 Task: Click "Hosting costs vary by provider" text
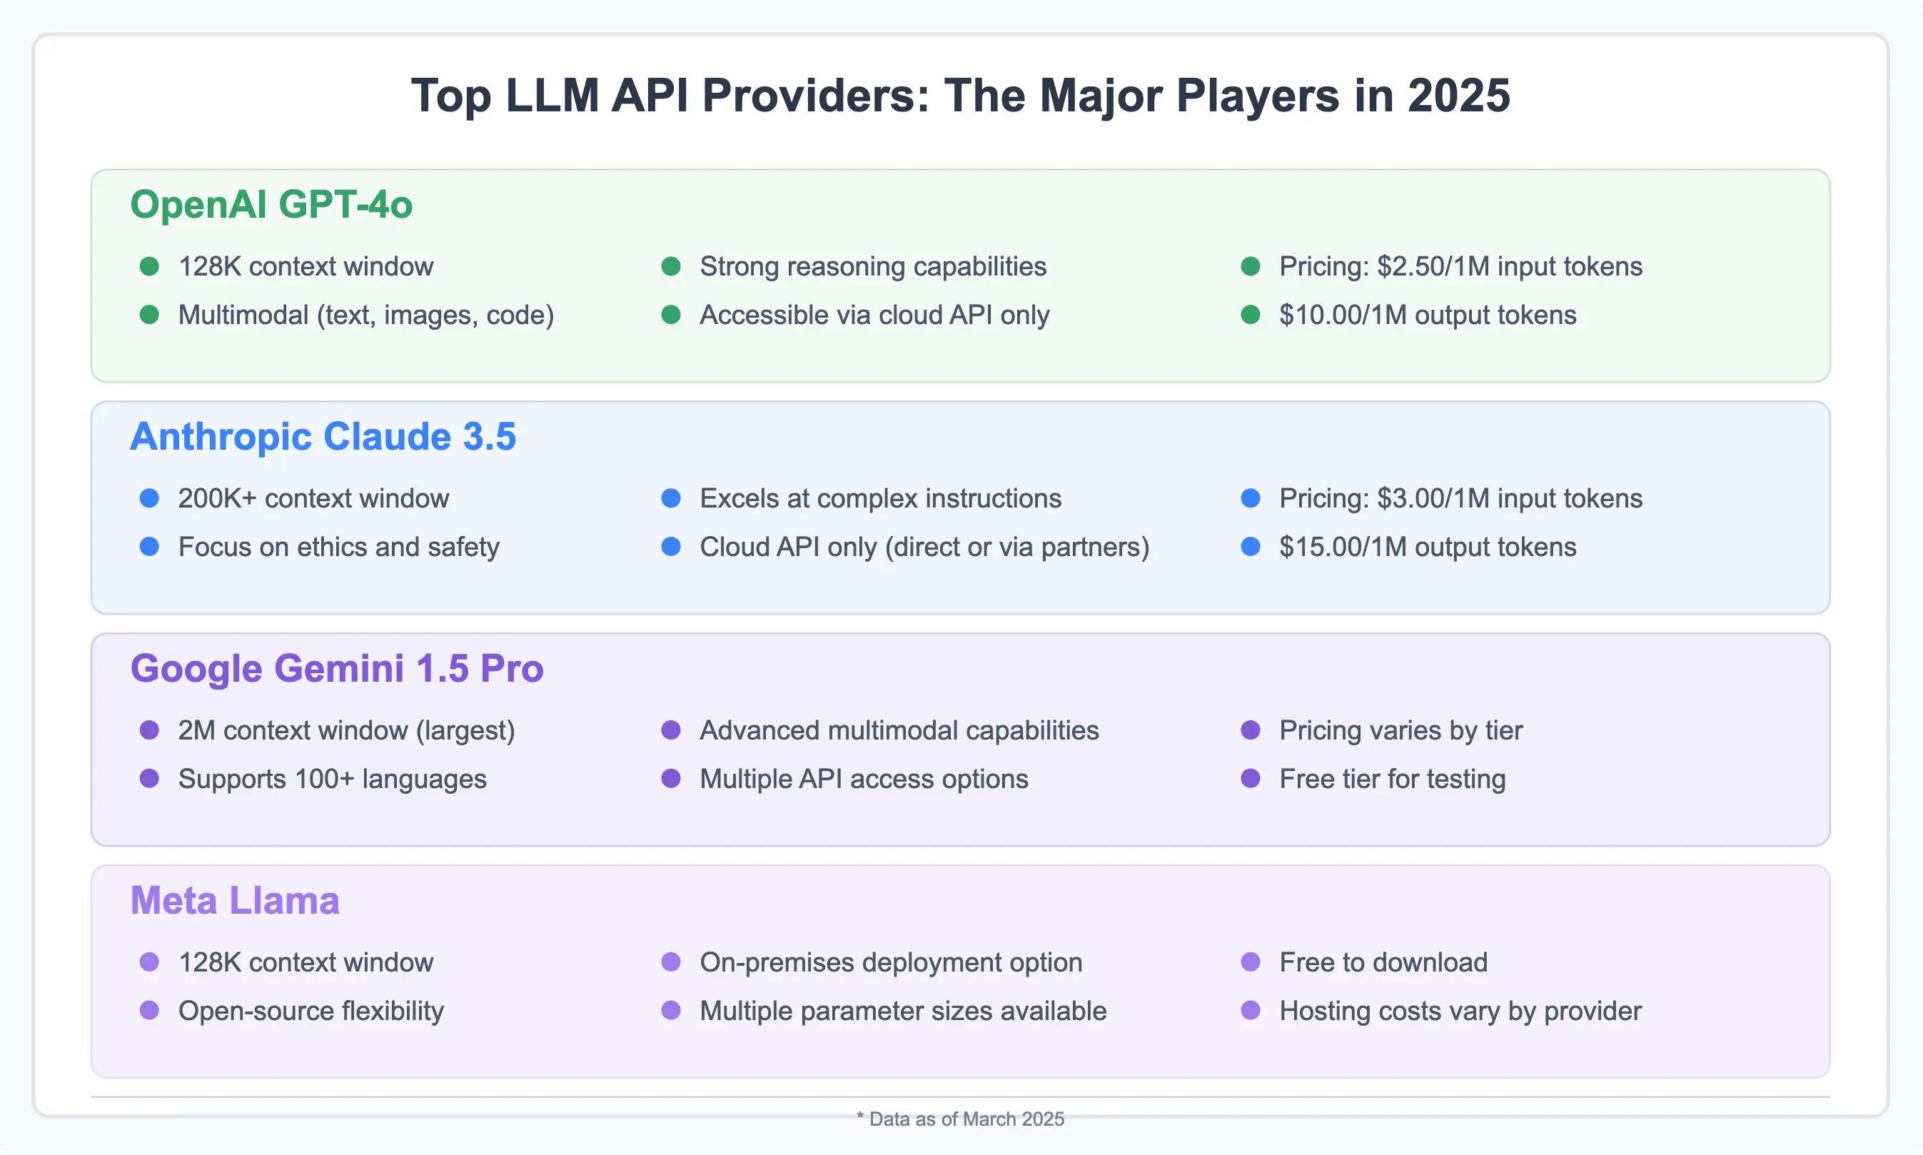coord(1460,1011)
